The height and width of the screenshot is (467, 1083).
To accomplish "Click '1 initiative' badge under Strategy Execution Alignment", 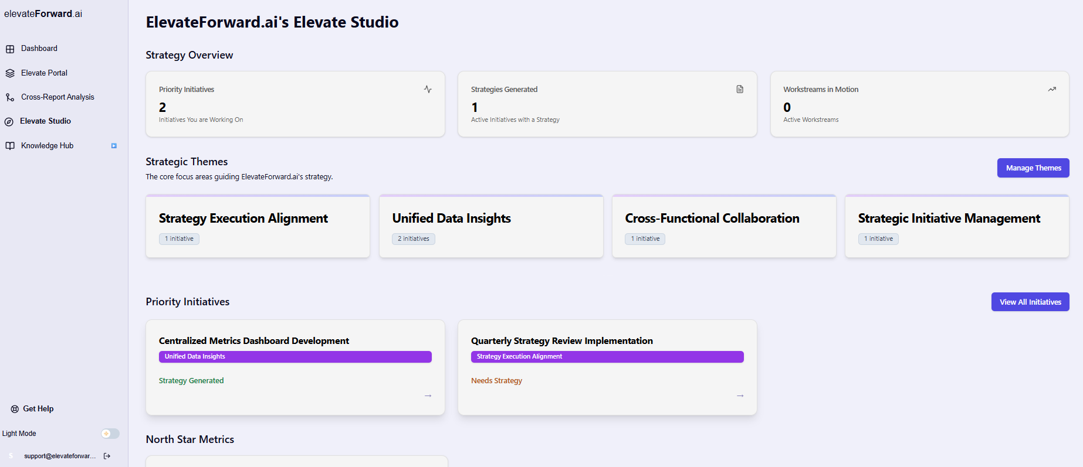I will coord(179,239).
